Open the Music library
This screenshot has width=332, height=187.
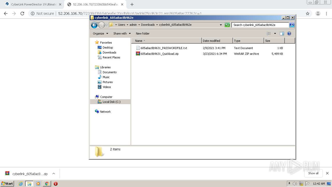tap(106, 77)
